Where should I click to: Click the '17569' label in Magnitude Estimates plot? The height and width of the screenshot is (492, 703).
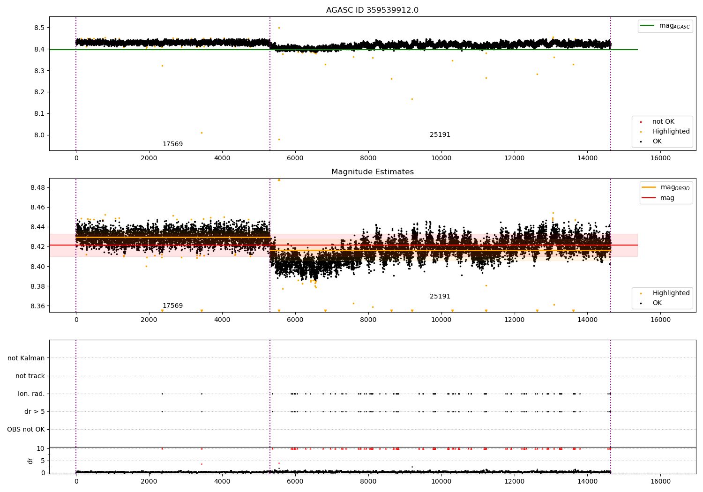[172, 306]
